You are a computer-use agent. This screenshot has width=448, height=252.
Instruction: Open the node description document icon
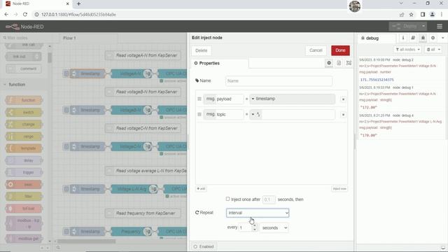tap(339, 63)
